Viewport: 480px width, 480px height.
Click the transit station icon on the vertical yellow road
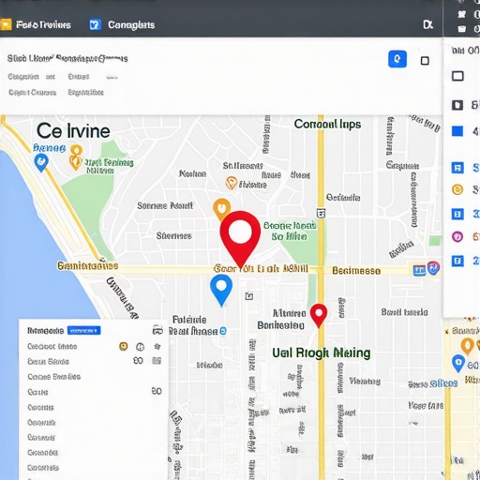pyautogui.click(x=321, y=214)
